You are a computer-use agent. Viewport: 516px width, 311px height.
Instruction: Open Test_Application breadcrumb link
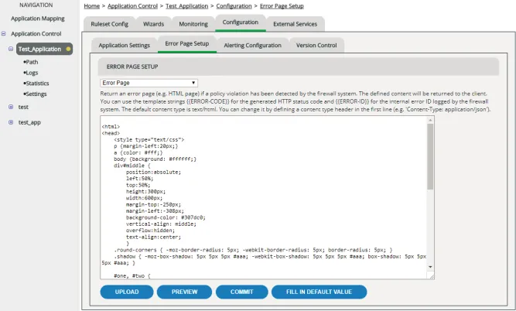[187, 6]
